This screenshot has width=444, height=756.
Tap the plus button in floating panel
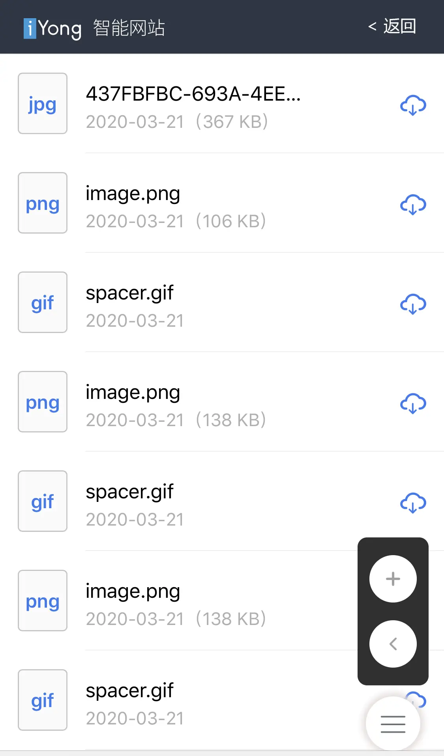[392, 578]
